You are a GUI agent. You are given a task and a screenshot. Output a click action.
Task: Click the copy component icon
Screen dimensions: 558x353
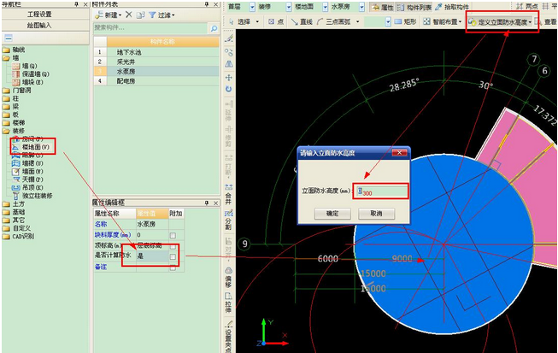coord(140,15)
